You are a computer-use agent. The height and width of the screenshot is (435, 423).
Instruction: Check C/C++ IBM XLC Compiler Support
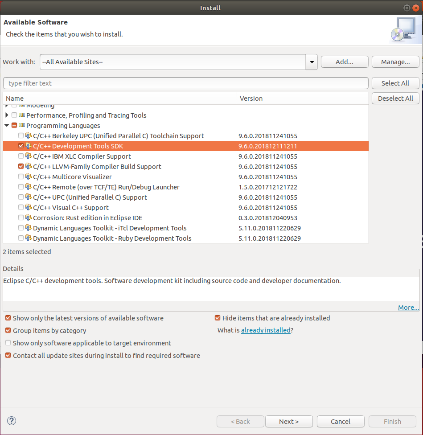click(21, 156)
